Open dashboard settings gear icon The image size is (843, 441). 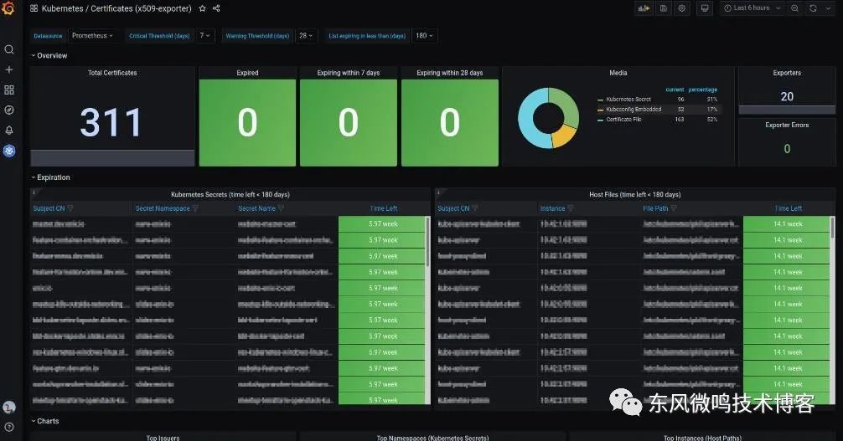tap(682, 8)
